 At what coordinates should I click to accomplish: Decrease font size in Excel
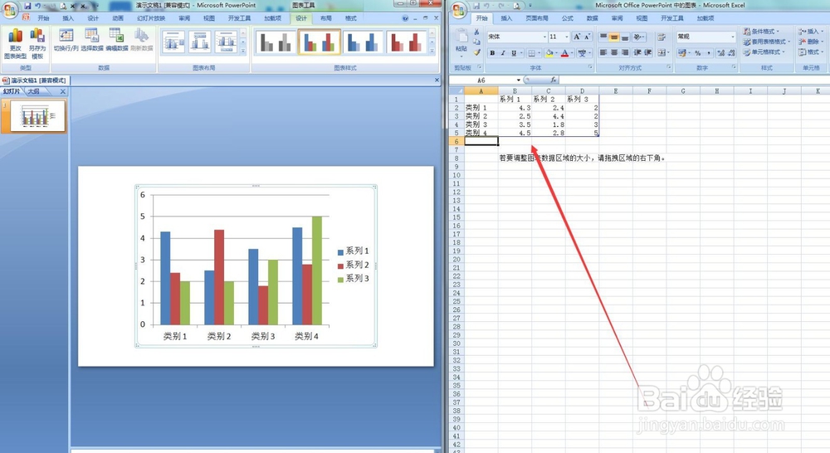pyautogui.click(x=587, y=37)
